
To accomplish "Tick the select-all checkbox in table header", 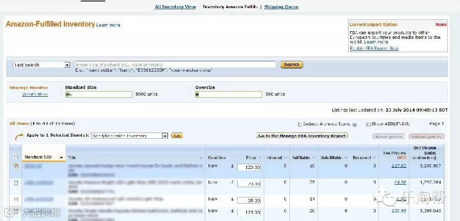I will [x=16, y=157].
